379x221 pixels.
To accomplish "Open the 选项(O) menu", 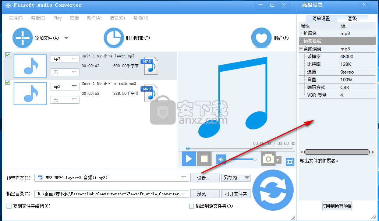I will tap(117, 18).
